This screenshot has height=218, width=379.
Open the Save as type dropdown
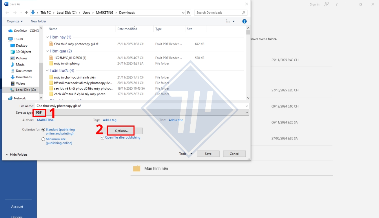pos(246,112)
